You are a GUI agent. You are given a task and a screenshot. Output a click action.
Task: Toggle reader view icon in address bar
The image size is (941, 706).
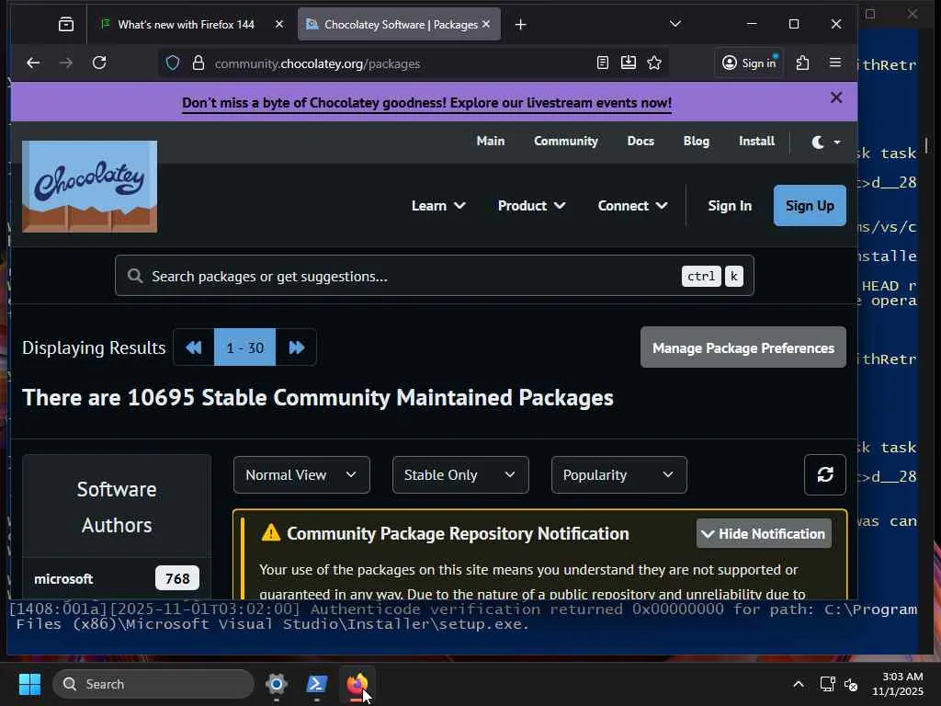click(603, 63)
